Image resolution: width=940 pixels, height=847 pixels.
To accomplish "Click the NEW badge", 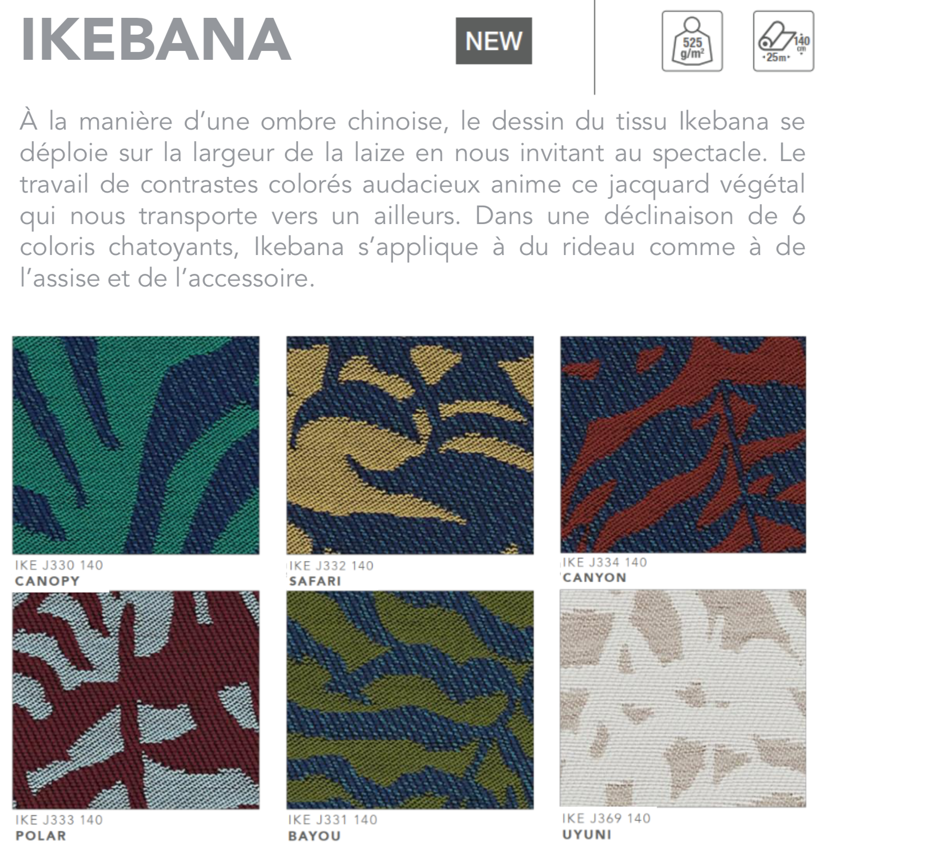I will click(494, 41).
